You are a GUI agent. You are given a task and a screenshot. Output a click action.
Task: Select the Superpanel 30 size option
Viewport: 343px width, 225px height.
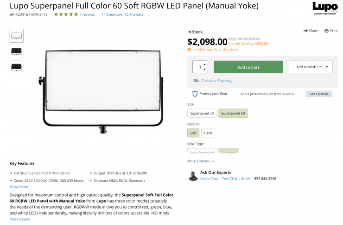(202, 113)
